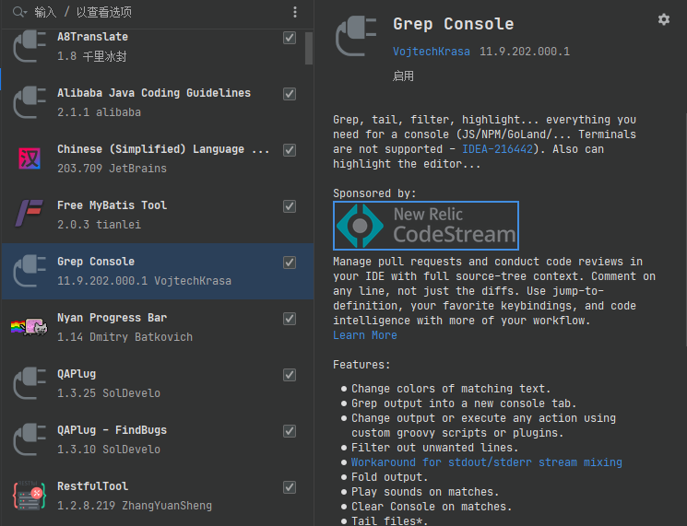This screenshot has width=687, height=526.
Task: Select the Free MyBatis Tool title
Action: click(x=112, y=205)
